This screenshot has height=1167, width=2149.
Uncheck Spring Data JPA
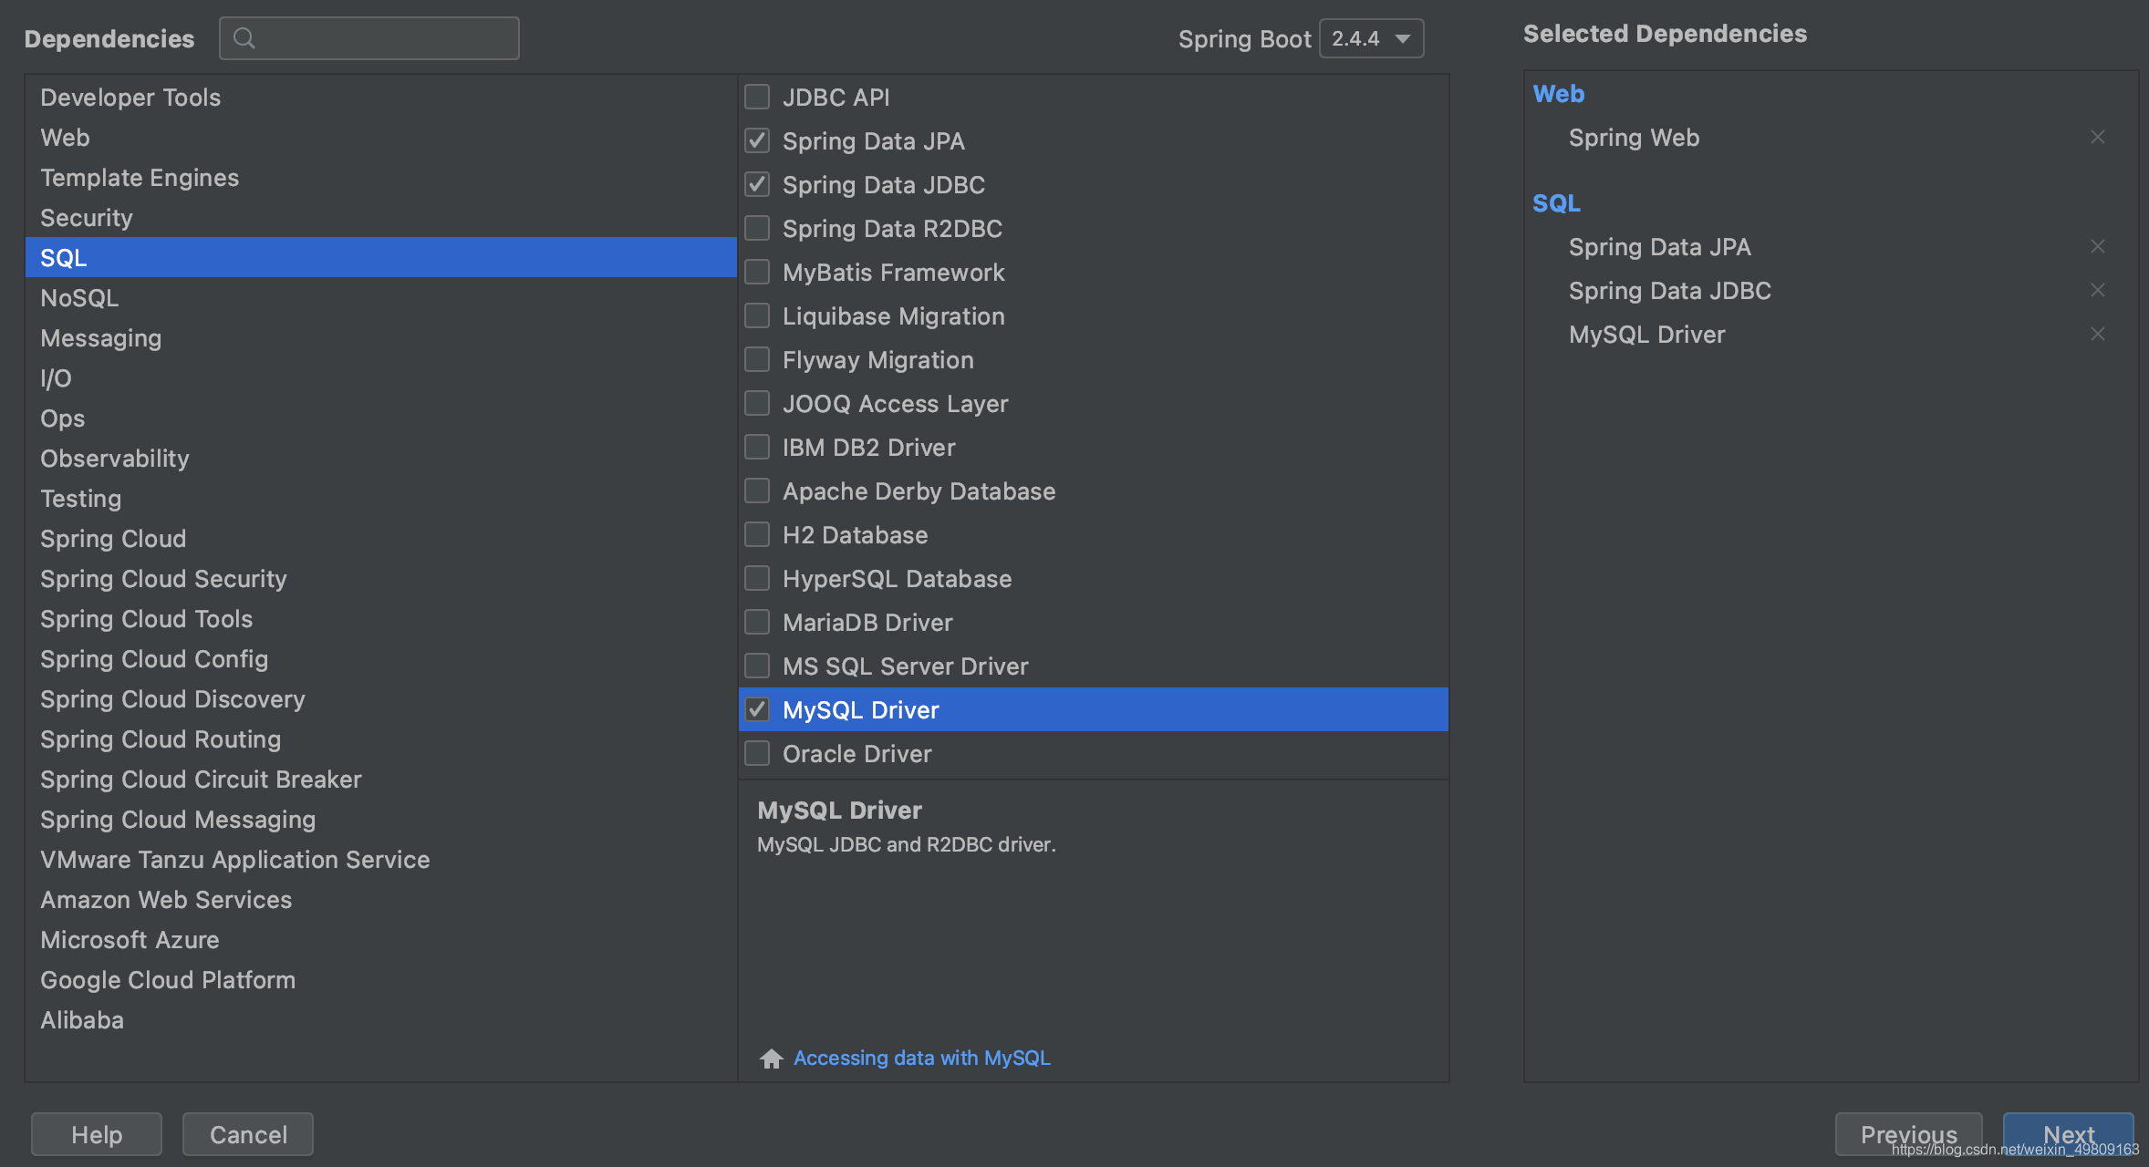757,140
